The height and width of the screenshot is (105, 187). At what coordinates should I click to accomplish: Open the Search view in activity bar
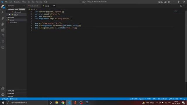pyautogui.click(x=3, y=12)
